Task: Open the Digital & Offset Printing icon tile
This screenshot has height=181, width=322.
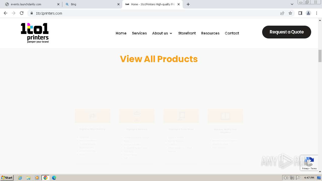Action: 93,116
